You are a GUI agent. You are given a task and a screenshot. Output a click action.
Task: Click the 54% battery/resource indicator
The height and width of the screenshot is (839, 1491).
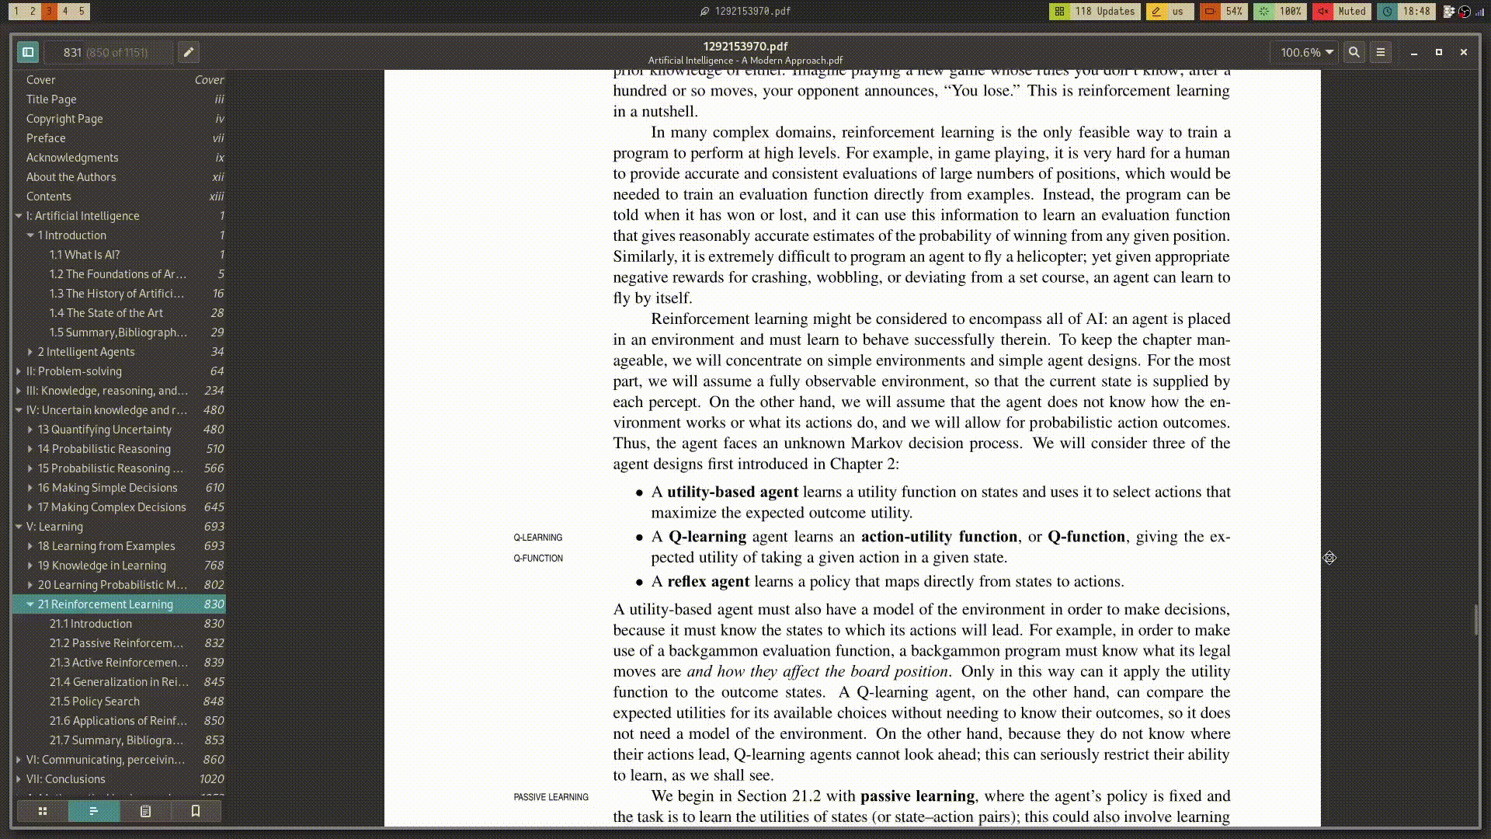pyautogui.click(x=1224, y=12)
